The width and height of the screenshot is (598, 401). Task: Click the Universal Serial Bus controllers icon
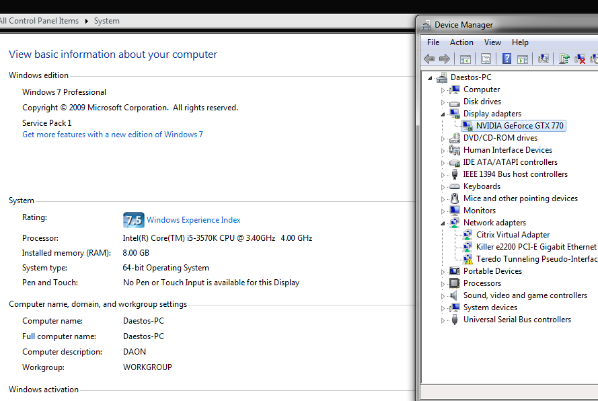(x=454, y=320)
